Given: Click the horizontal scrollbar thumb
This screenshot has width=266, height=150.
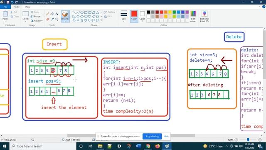Looking at the screenshot, I should click(131, 135).
